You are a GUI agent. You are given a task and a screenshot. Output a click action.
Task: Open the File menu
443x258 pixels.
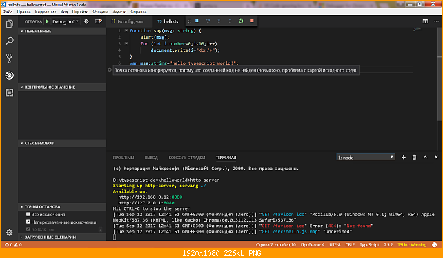pyautogui.click(x=8, y=12)
